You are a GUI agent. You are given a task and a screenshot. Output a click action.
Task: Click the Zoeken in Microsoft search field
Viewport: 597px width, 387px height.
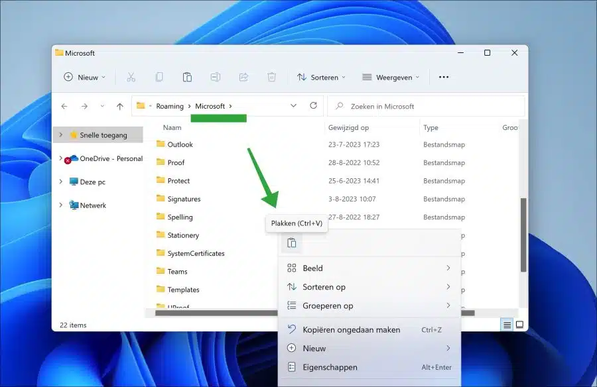(426, 106)
